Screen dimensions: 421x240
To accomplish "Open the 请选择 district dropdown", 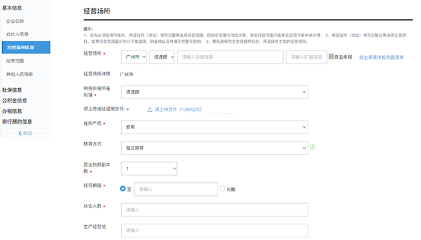I will pos(162,57).
